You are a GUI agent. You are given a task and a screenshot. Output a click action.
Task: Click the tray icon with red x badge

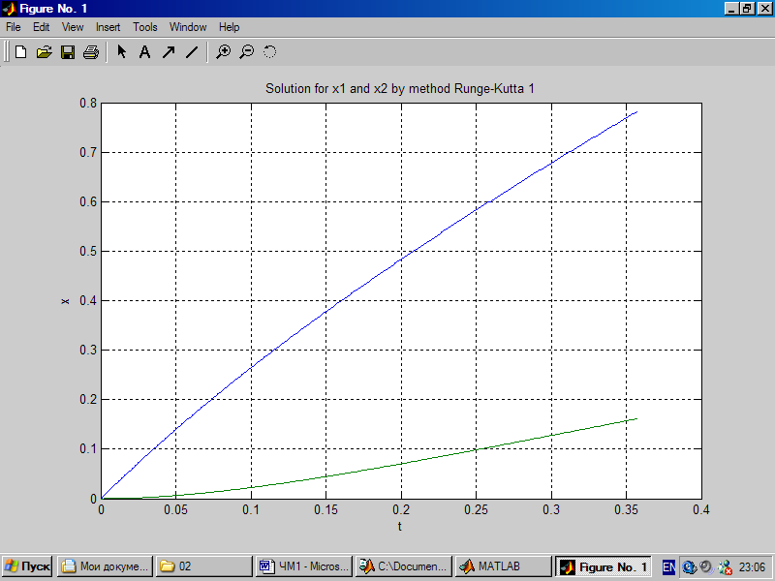coord(725,567)
